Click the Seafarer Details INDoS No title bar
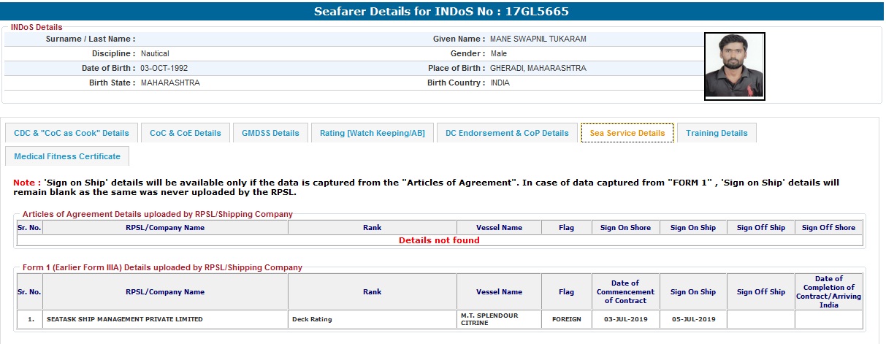Viewport: 886px width, 344px height. (x=441, y=12)
